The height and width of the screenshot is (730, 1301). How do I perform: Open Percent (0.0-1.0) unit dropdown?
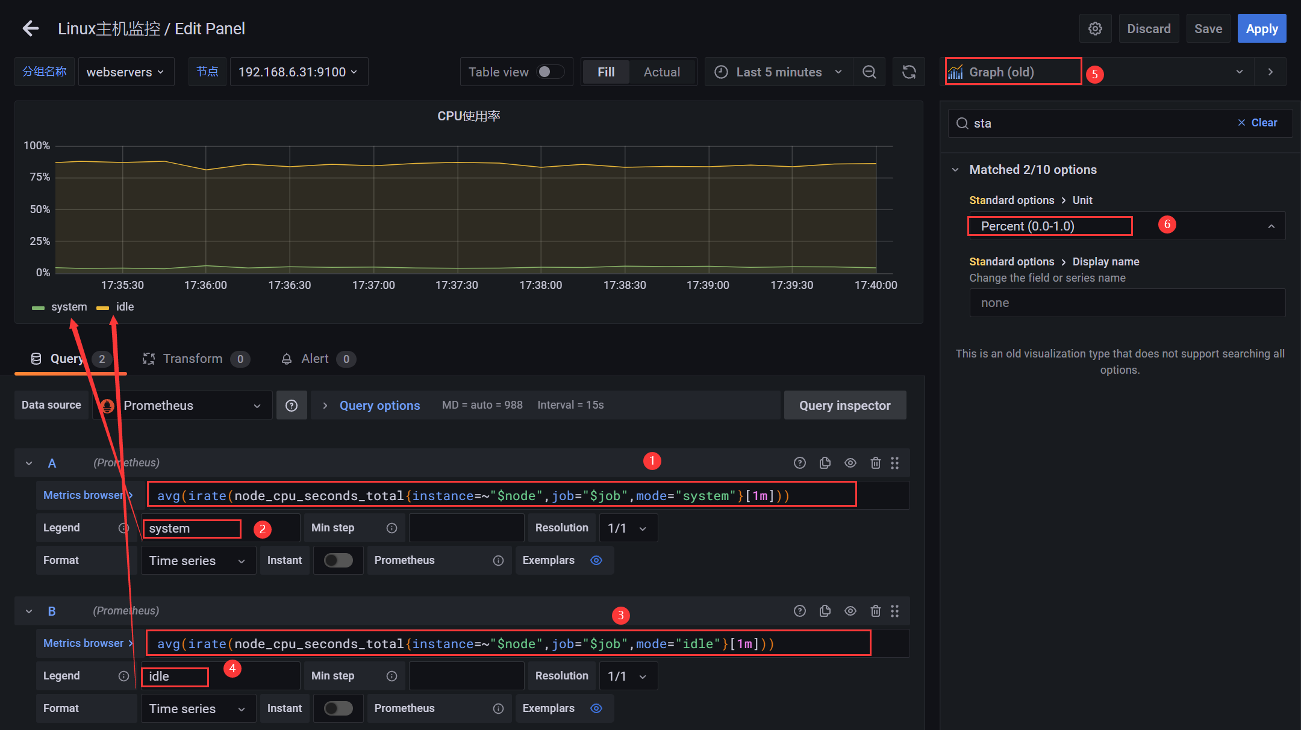click(1127, 226)
